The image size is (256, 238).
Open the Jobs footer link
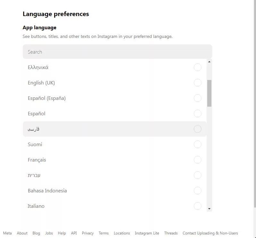tap(49, 233)
